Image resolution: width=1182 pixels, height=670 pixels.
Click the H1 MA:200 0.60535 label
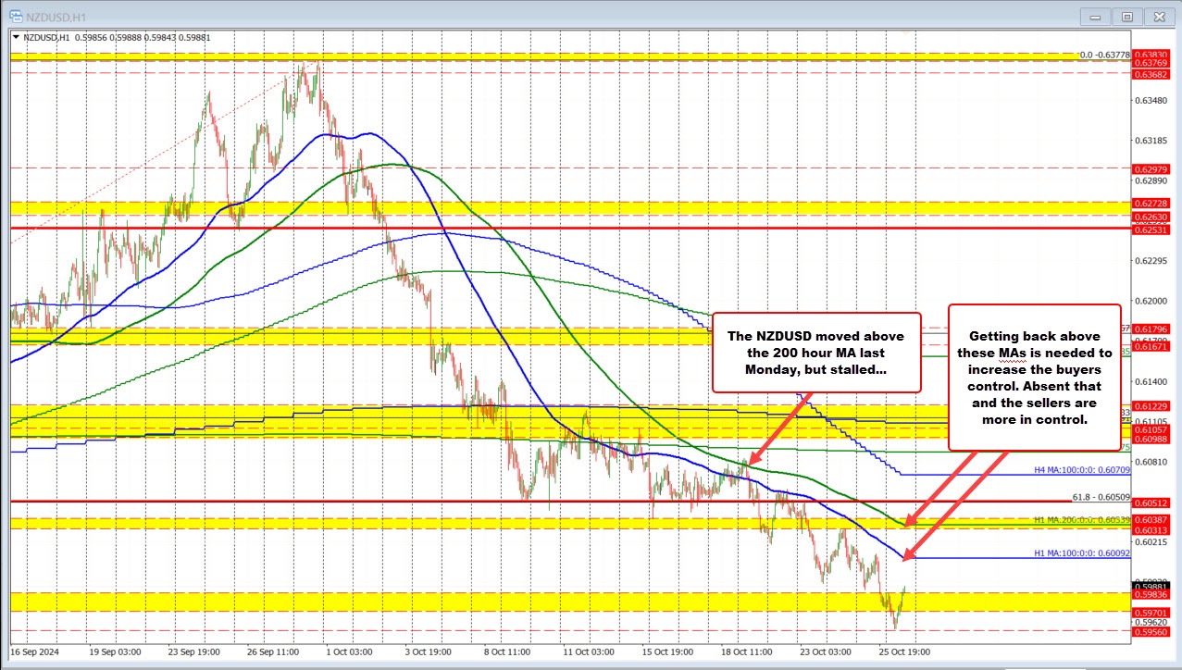(x=1082, y=520)
